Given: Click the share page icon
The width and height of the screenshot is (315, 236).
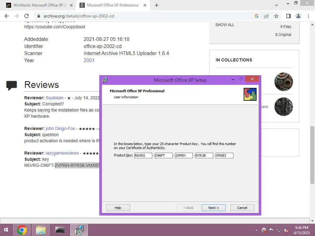Looking at the screenshot, I should (266, 16).
